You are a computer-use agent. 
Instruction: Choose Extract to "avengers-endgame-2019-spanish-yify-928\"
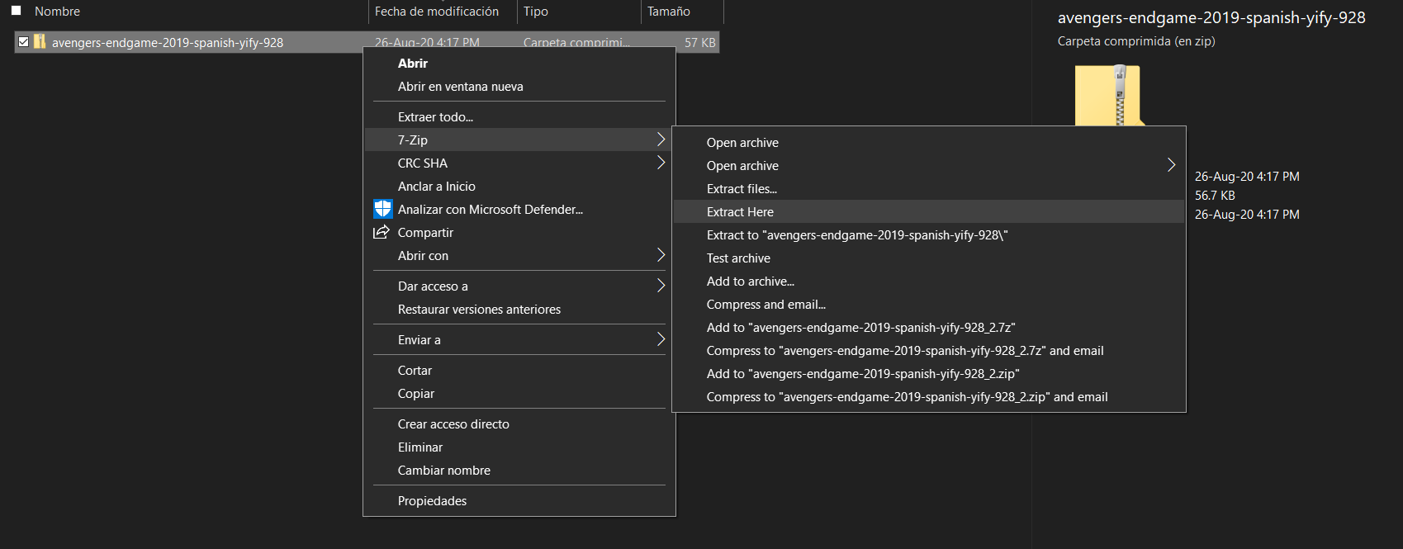tap(929, 234)
